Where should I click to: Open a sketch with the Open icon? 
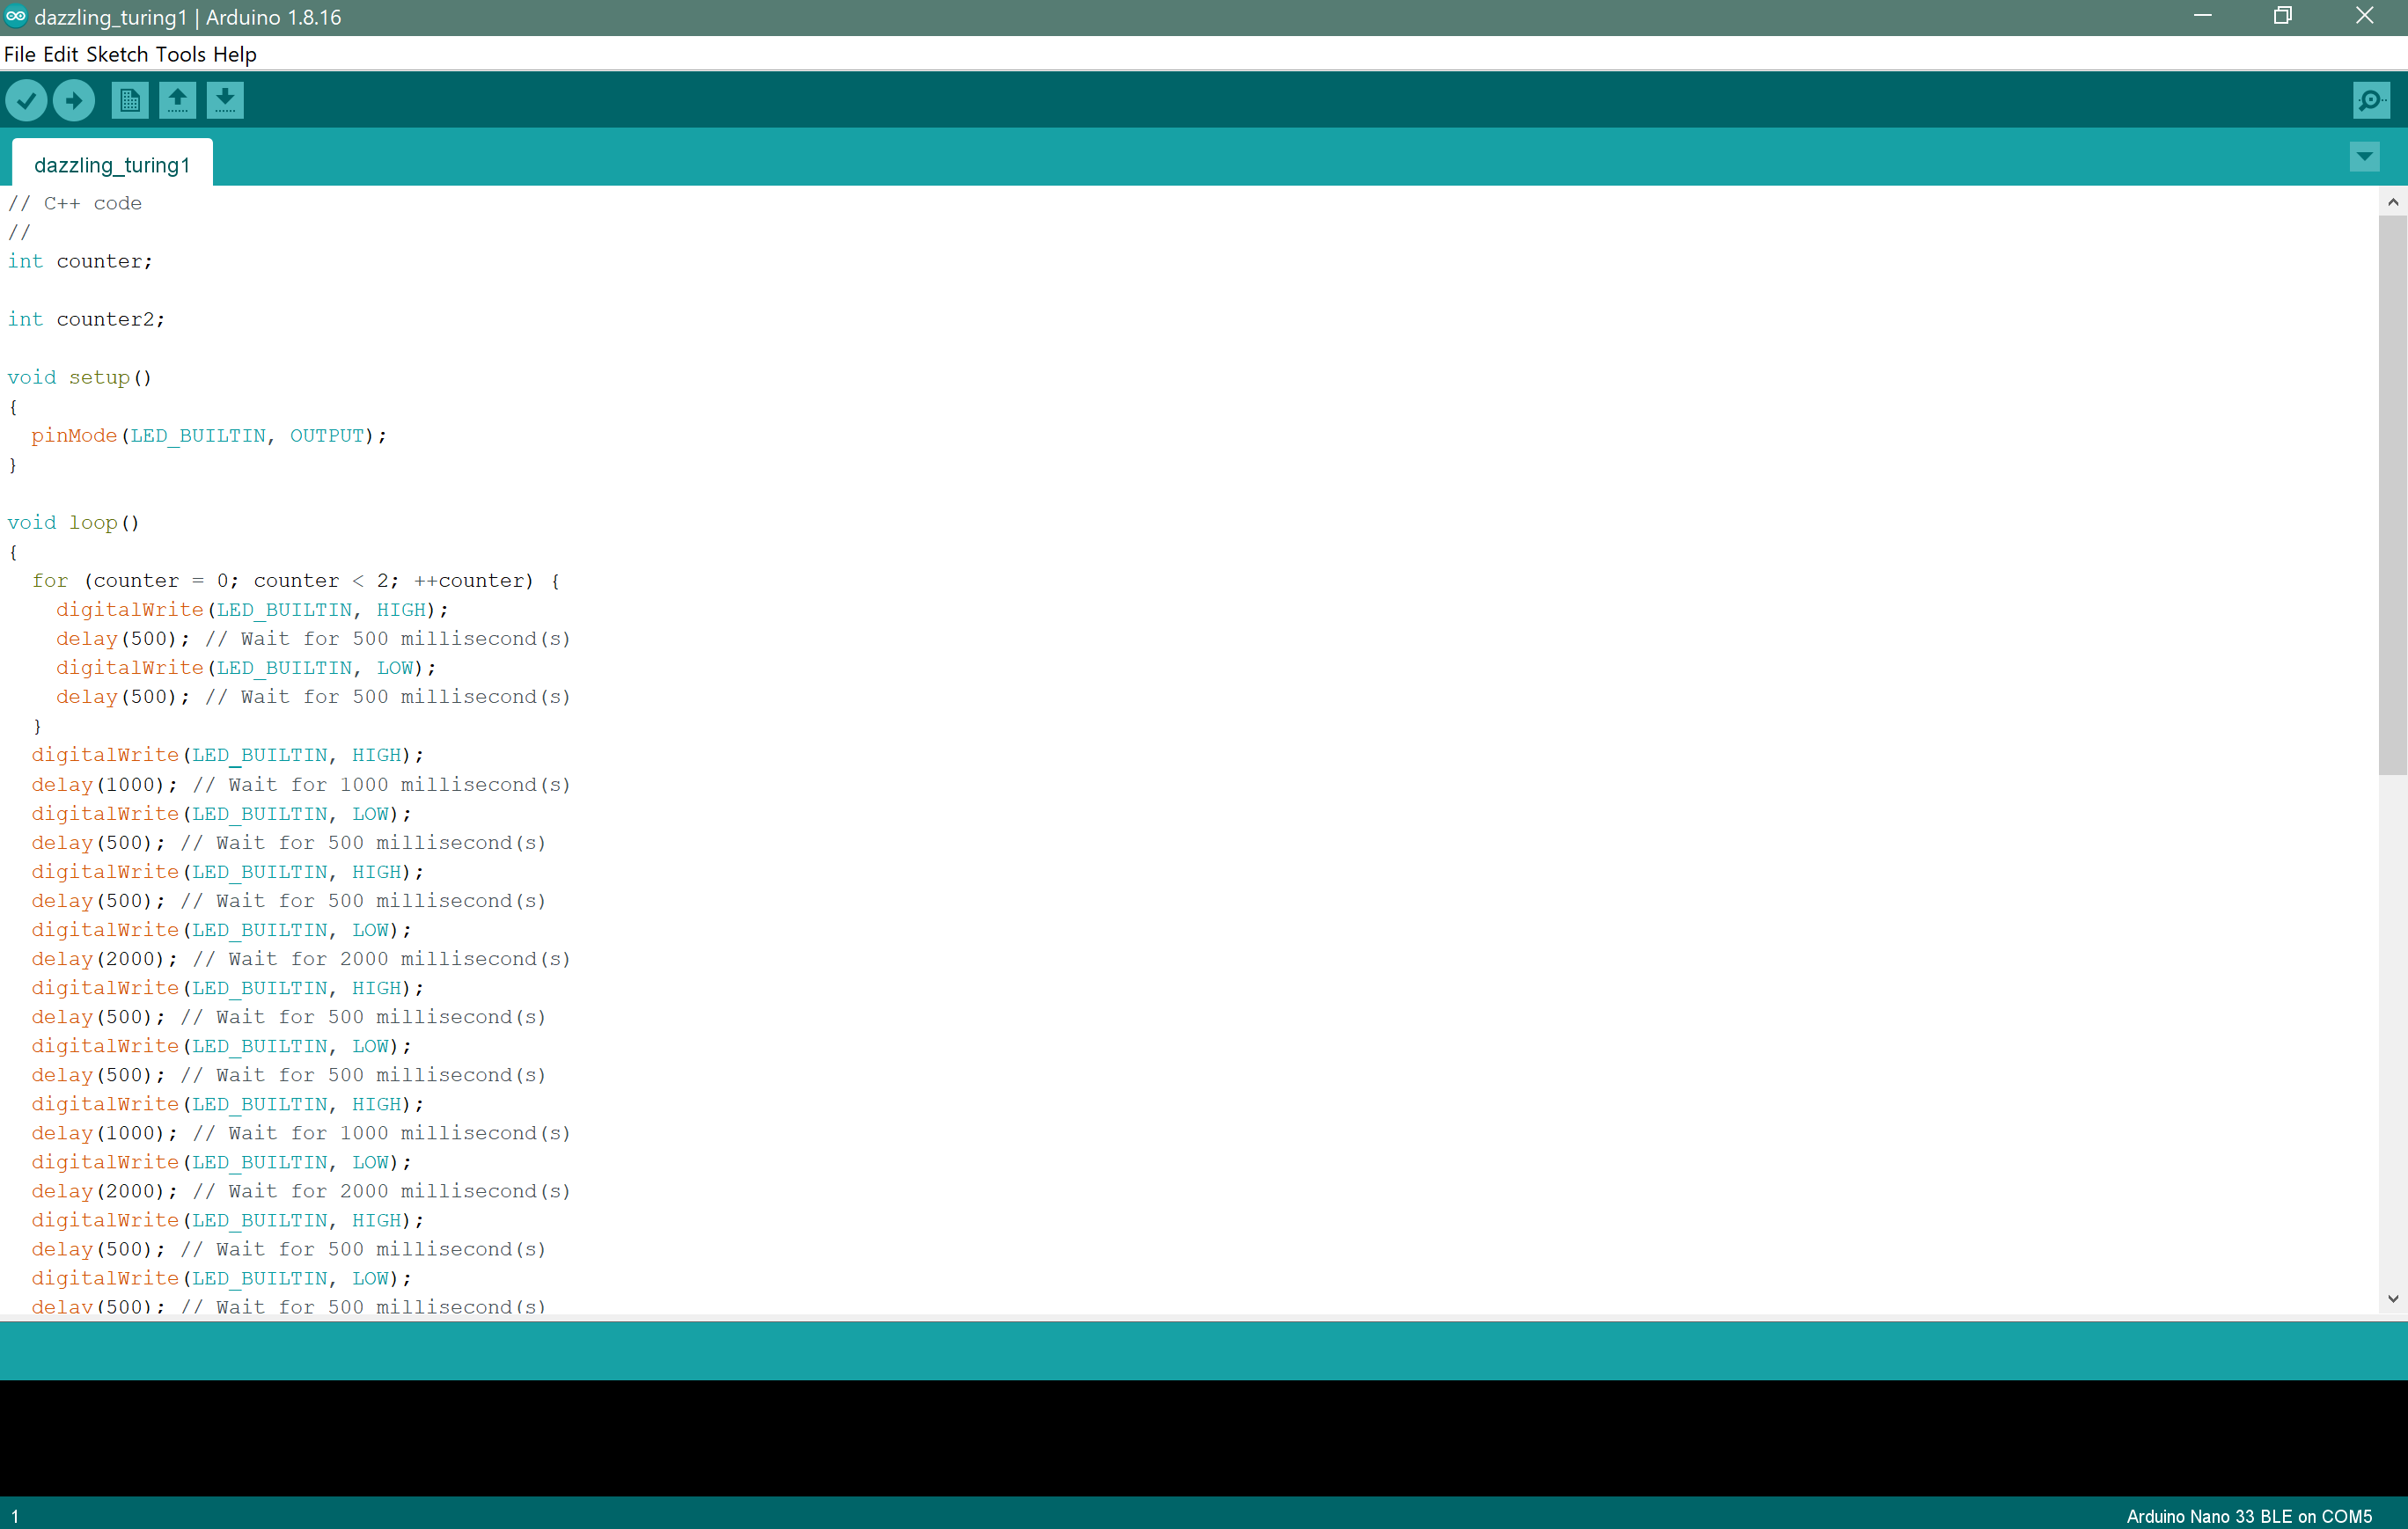(x=177, y=100)
